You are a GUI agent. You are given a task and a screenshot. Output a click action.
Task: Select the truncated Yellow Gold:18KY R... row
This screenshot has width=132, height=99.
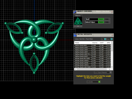tap(93, 54)
